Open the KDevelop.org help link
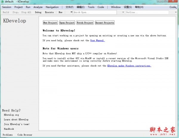This screenshot has width=179, height=138. pos(11,115)
